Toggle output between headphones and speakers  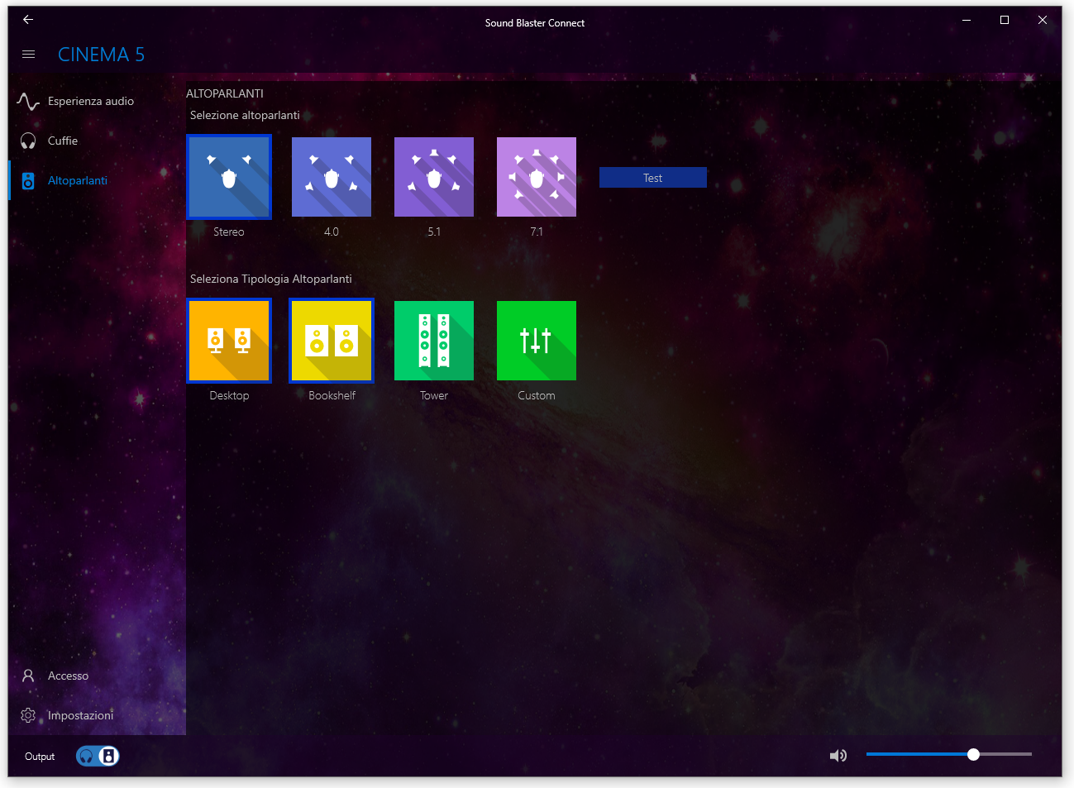tap(98, 756)
